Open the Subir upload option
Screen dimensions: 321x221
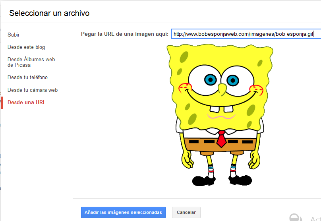tap(14, 35)
